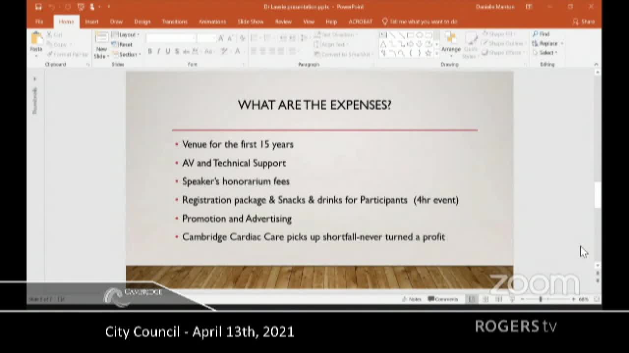Switch to the Insert tab
The height and width of the screenshot is (353, 629).
92,22
